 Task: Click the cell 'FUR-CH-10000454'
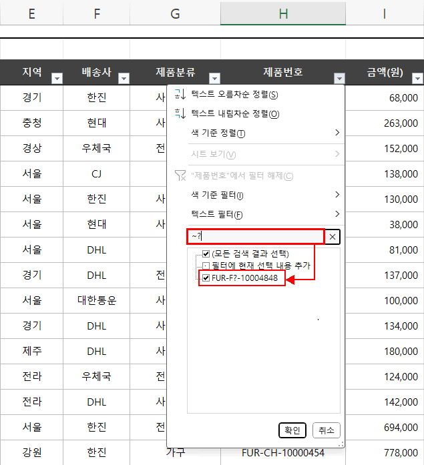[x=283, y=453]
